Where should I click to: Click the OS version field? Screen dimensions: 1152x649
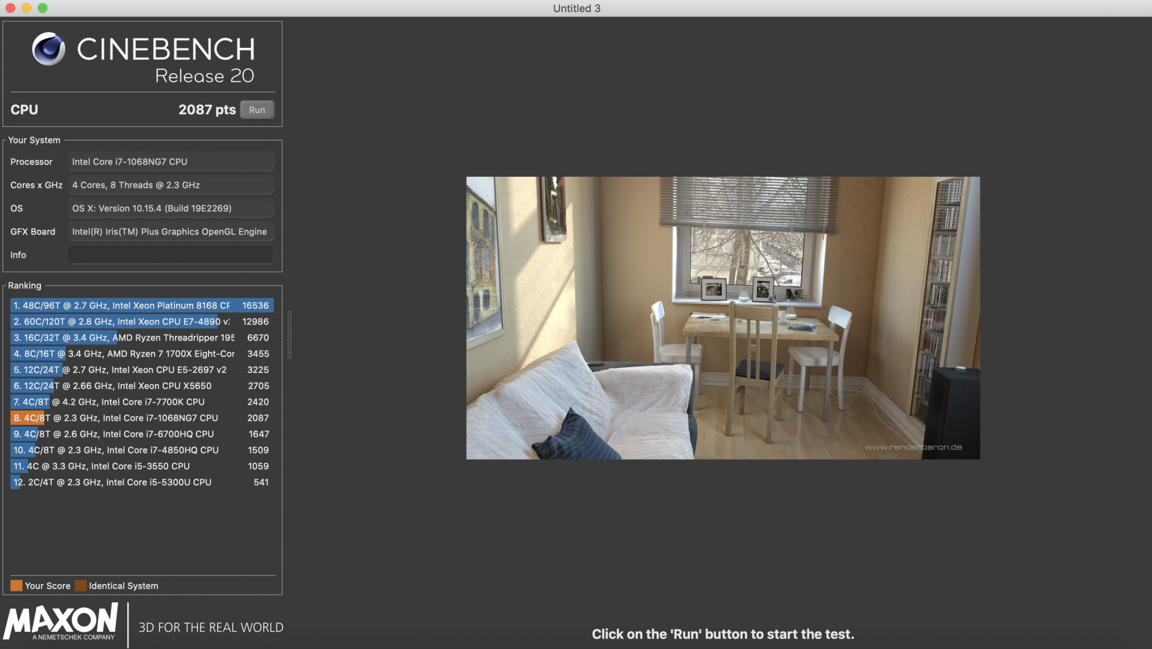pyautogui.click(x=170, y=208)
